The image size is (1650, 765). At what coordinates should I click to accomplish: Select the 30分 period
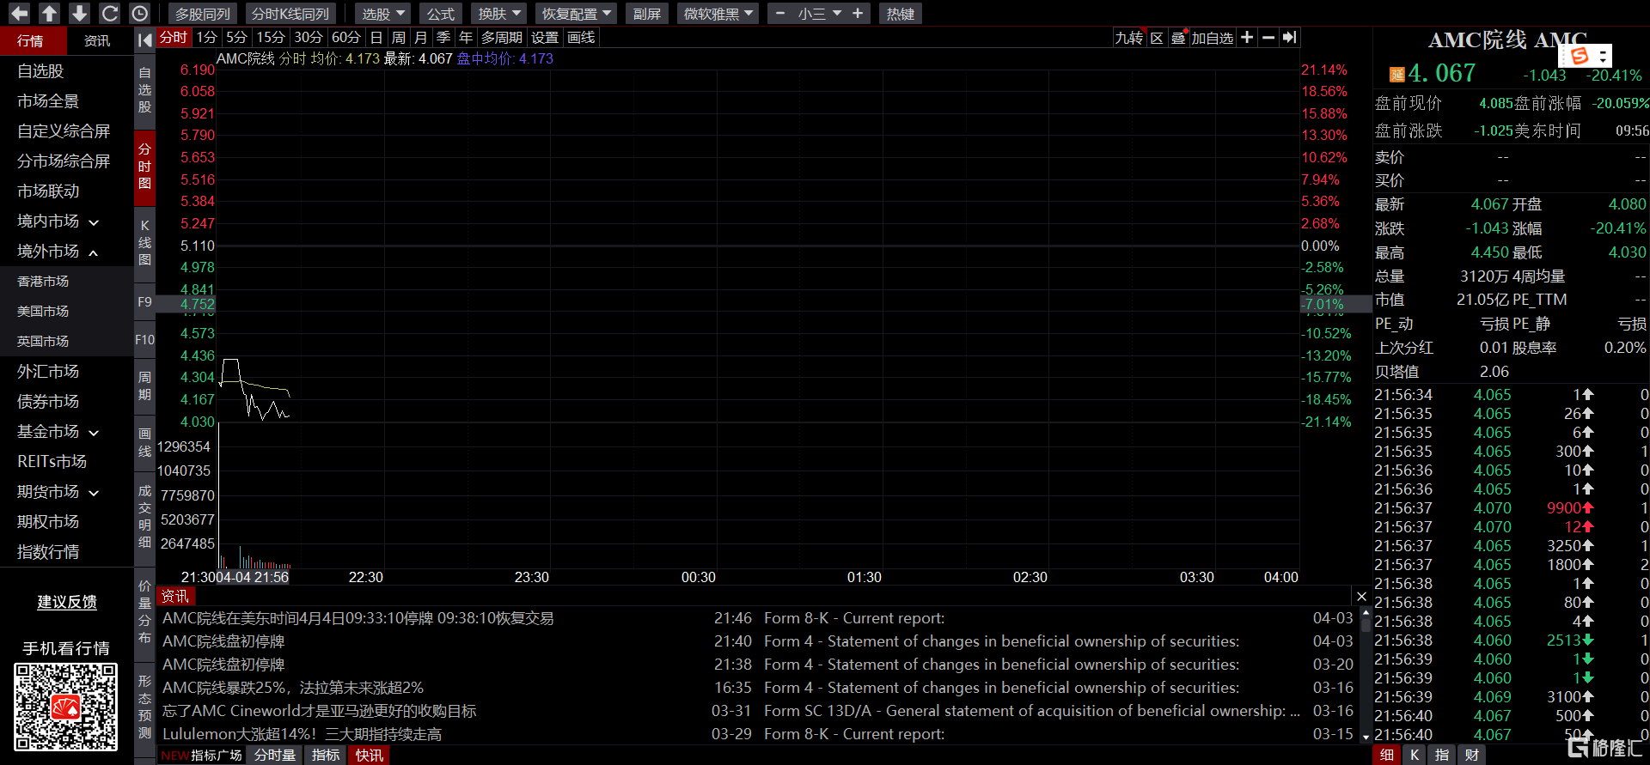[308, 38]
